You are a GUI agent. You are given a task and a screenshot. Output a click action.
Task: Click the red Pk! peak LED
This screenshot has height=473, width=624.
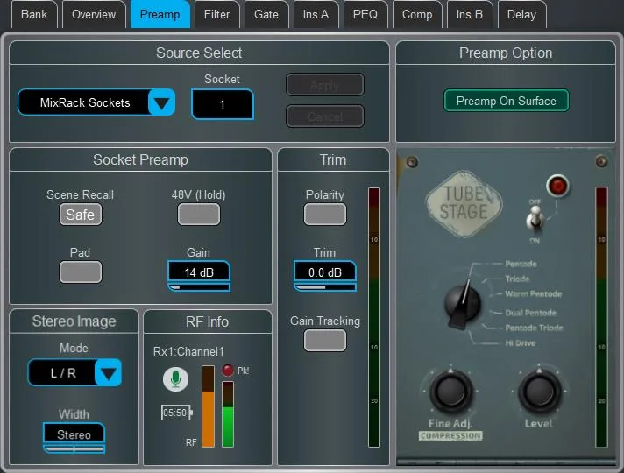(x=228, y=371)
